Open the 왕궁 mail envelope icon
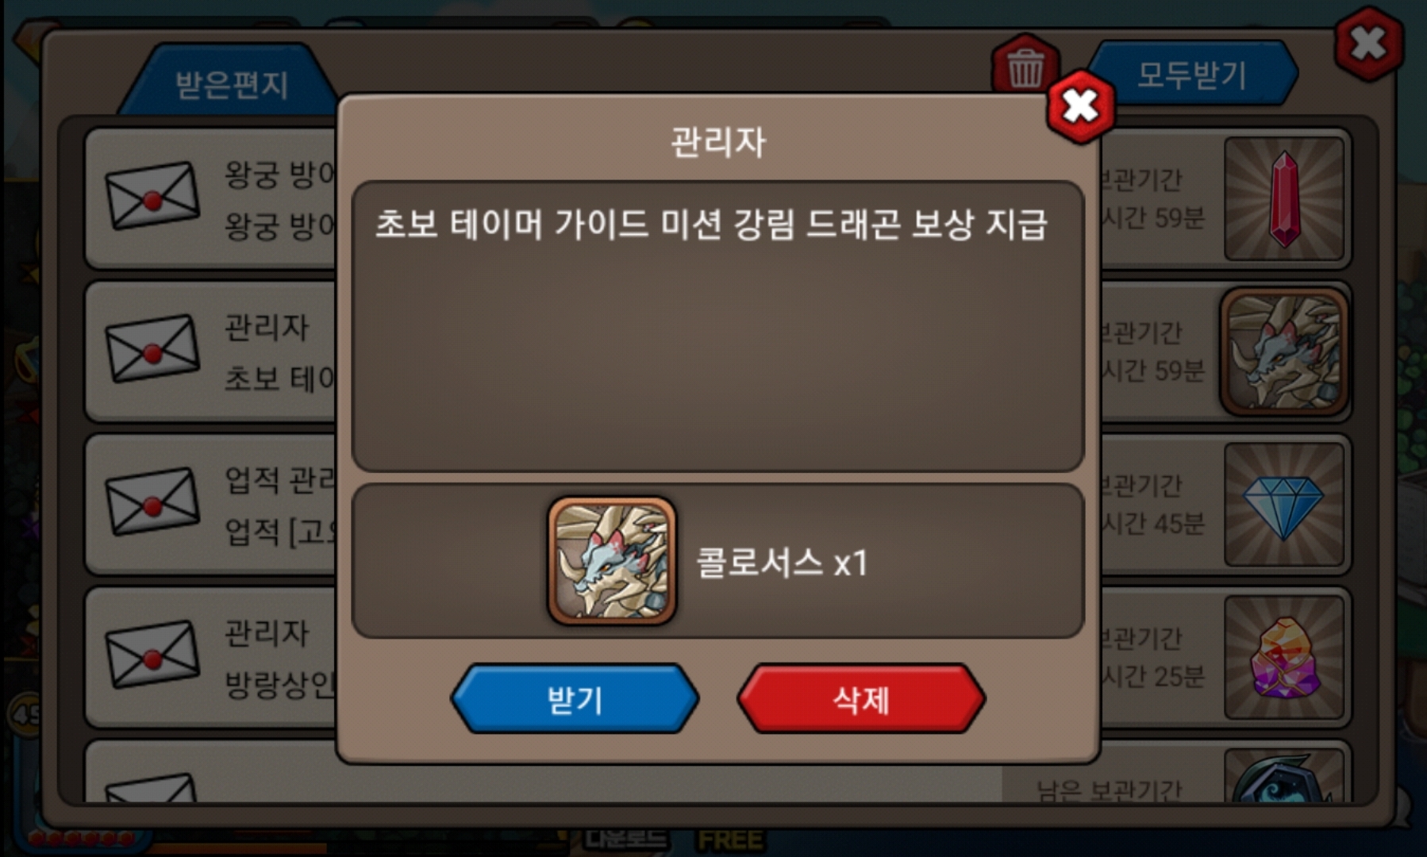 pos(152,196)
